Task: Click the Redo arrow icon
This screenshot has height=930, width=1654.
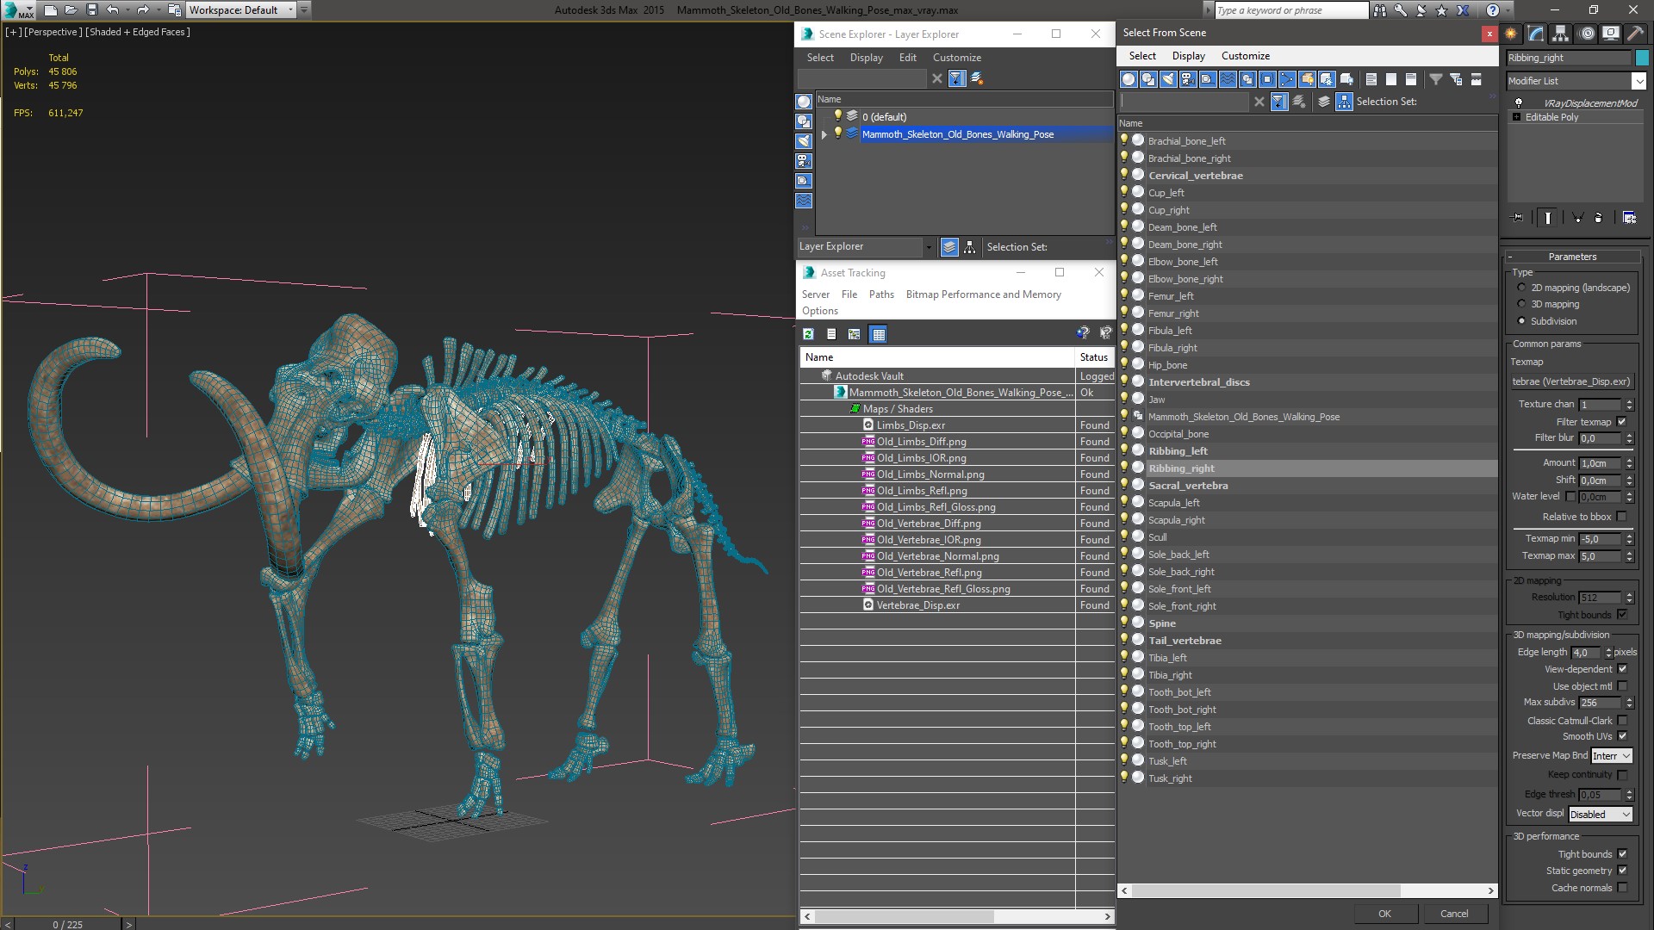Action: coord(143,10)
